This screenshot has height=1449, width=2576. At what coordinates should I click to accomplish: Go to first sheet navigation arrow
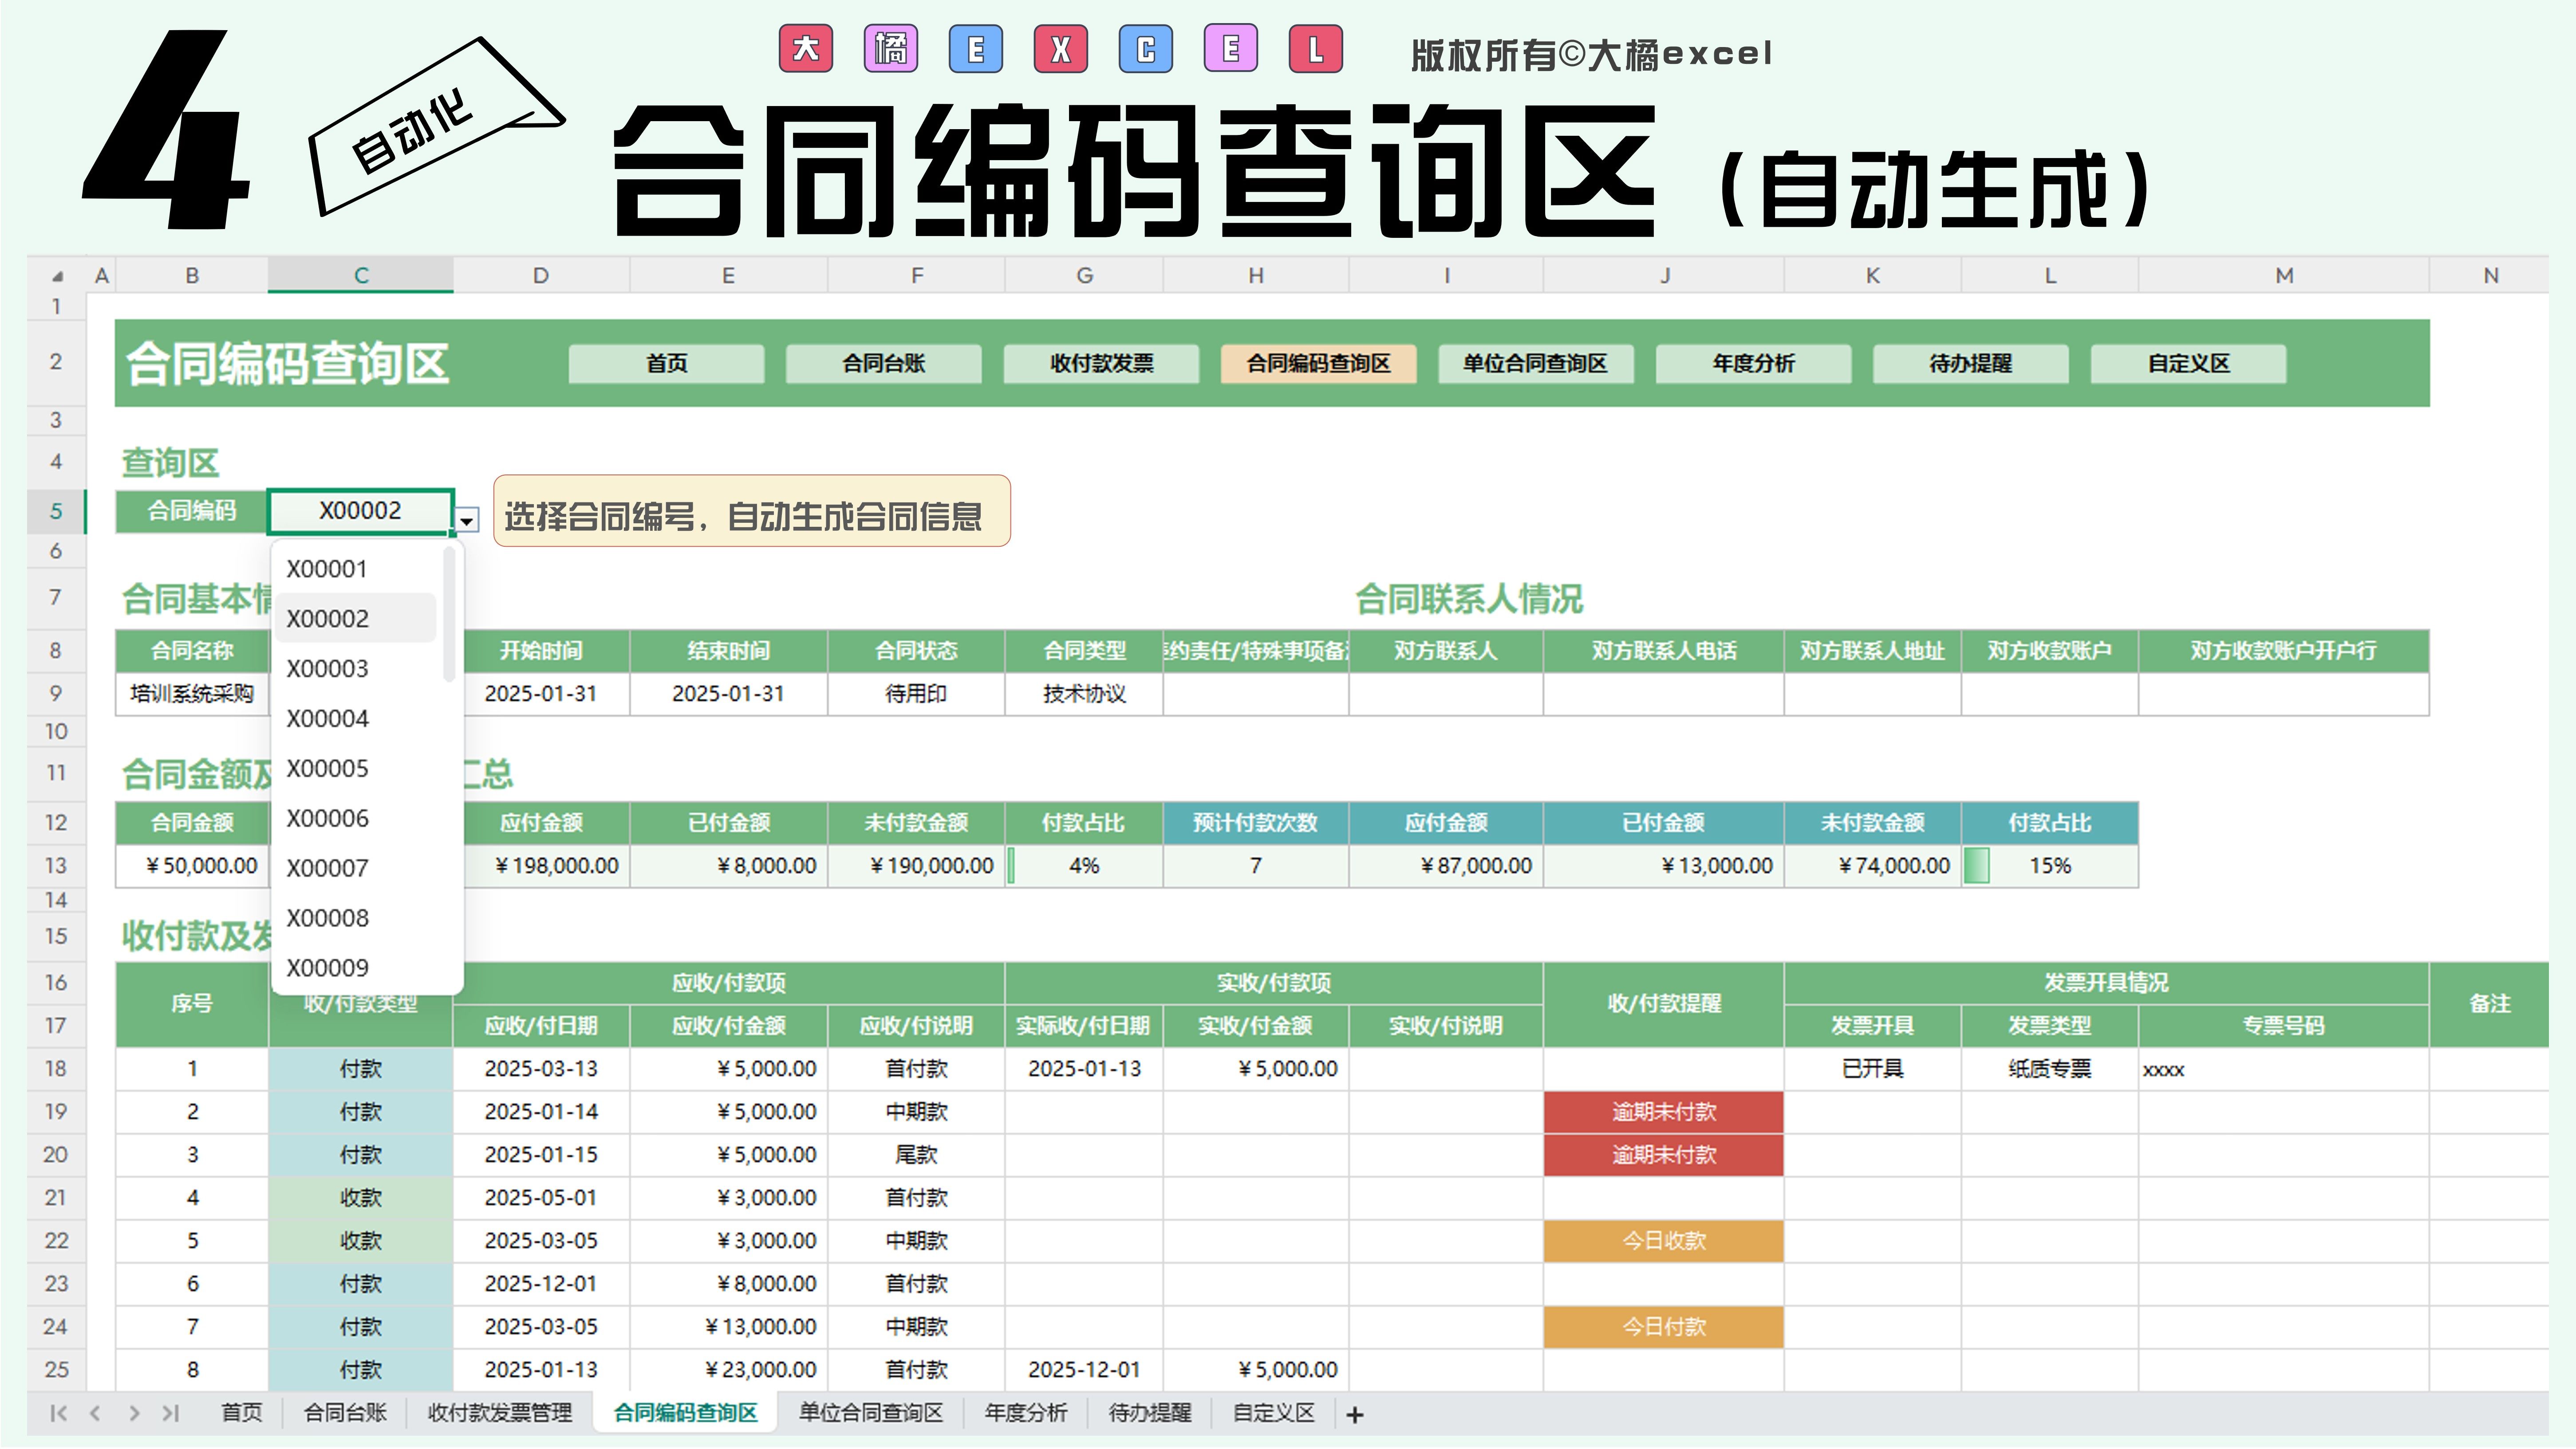point(58,1413)
